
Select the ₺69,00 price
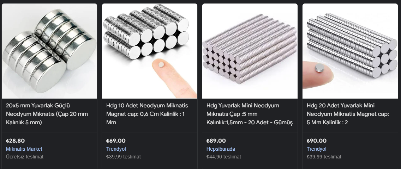[x=116, y=141]
